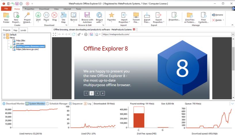The image size is (235, 135).
Task: Select the https://abcnews.go.com/ project
Action: pyautogui.click(x=27, y=49)
